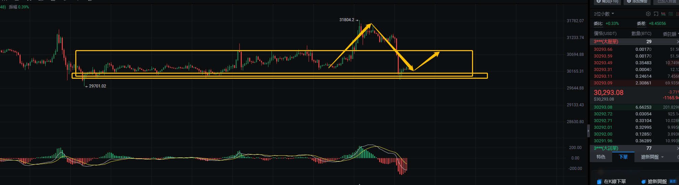Click the last price 30,293.08 in red
The image size is (679, 185).
click(x=609, y=92)
